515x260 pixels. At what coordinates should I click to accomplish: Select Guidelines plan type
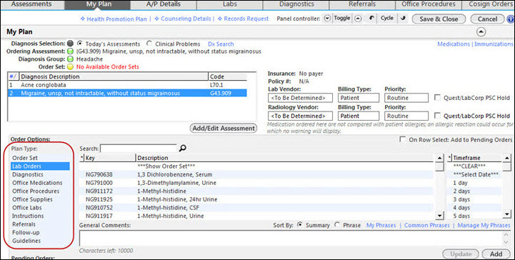40,241
